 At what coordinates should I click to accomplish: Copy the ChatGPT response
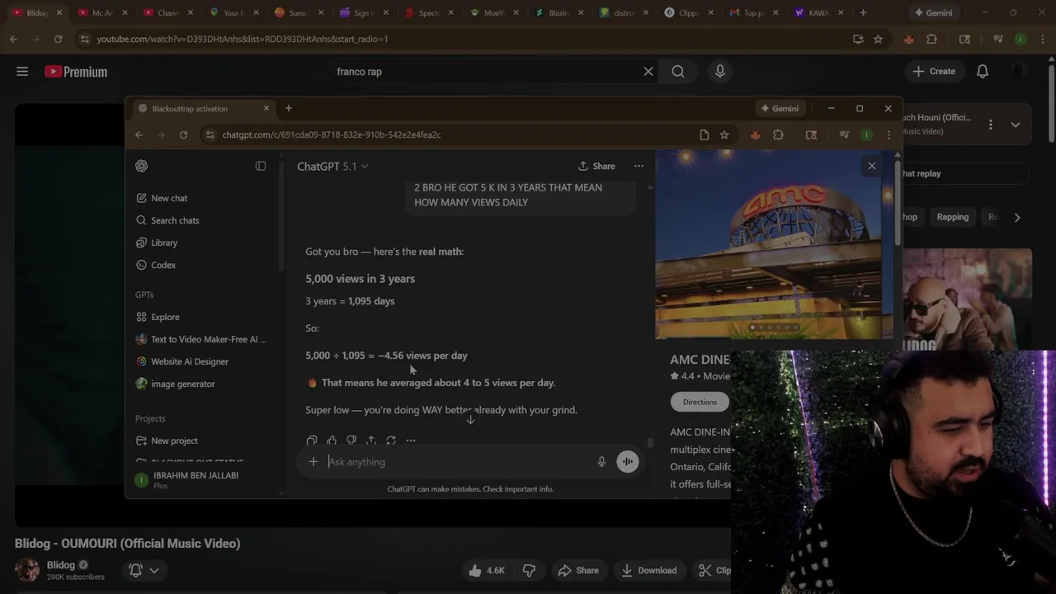[312, 441]
